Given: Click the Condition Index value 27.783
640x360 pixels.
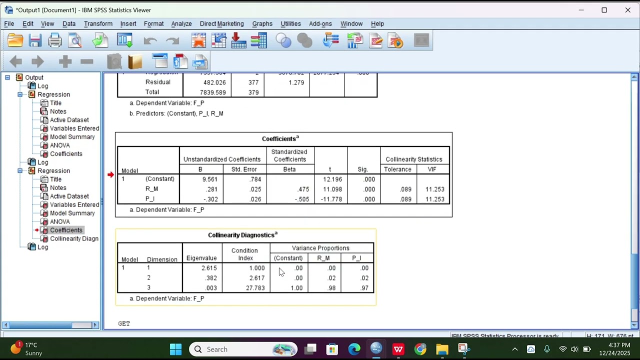Looking at the screenshot, I should coord(255,288).
